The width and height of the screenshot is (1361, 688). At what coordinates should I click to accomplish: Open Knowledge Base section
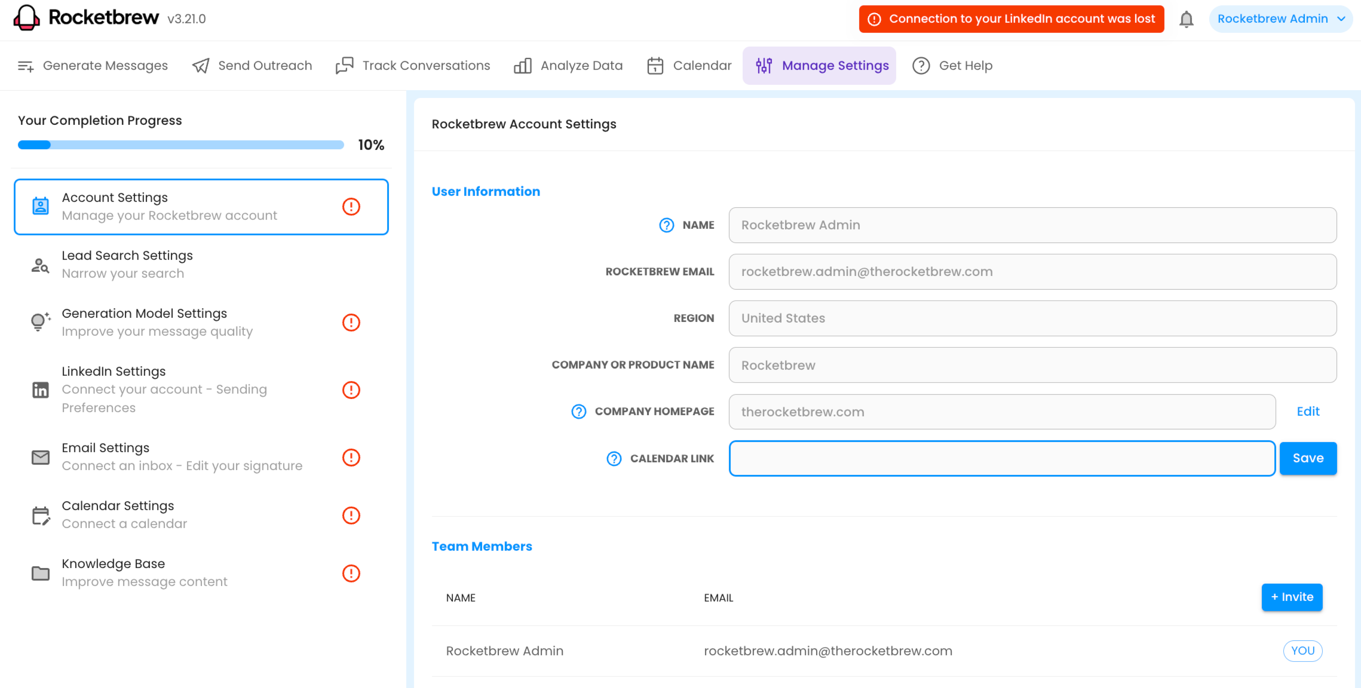[x=201, y=573]
